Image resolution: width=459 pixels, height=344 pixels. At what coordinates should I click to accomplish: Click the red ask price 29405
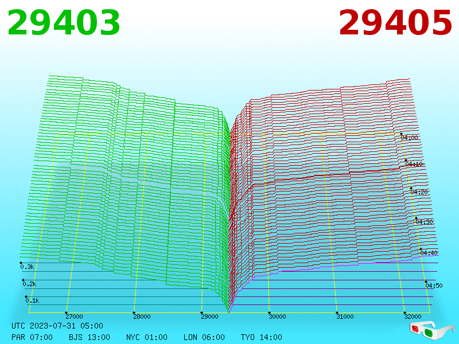coord(395,22)
